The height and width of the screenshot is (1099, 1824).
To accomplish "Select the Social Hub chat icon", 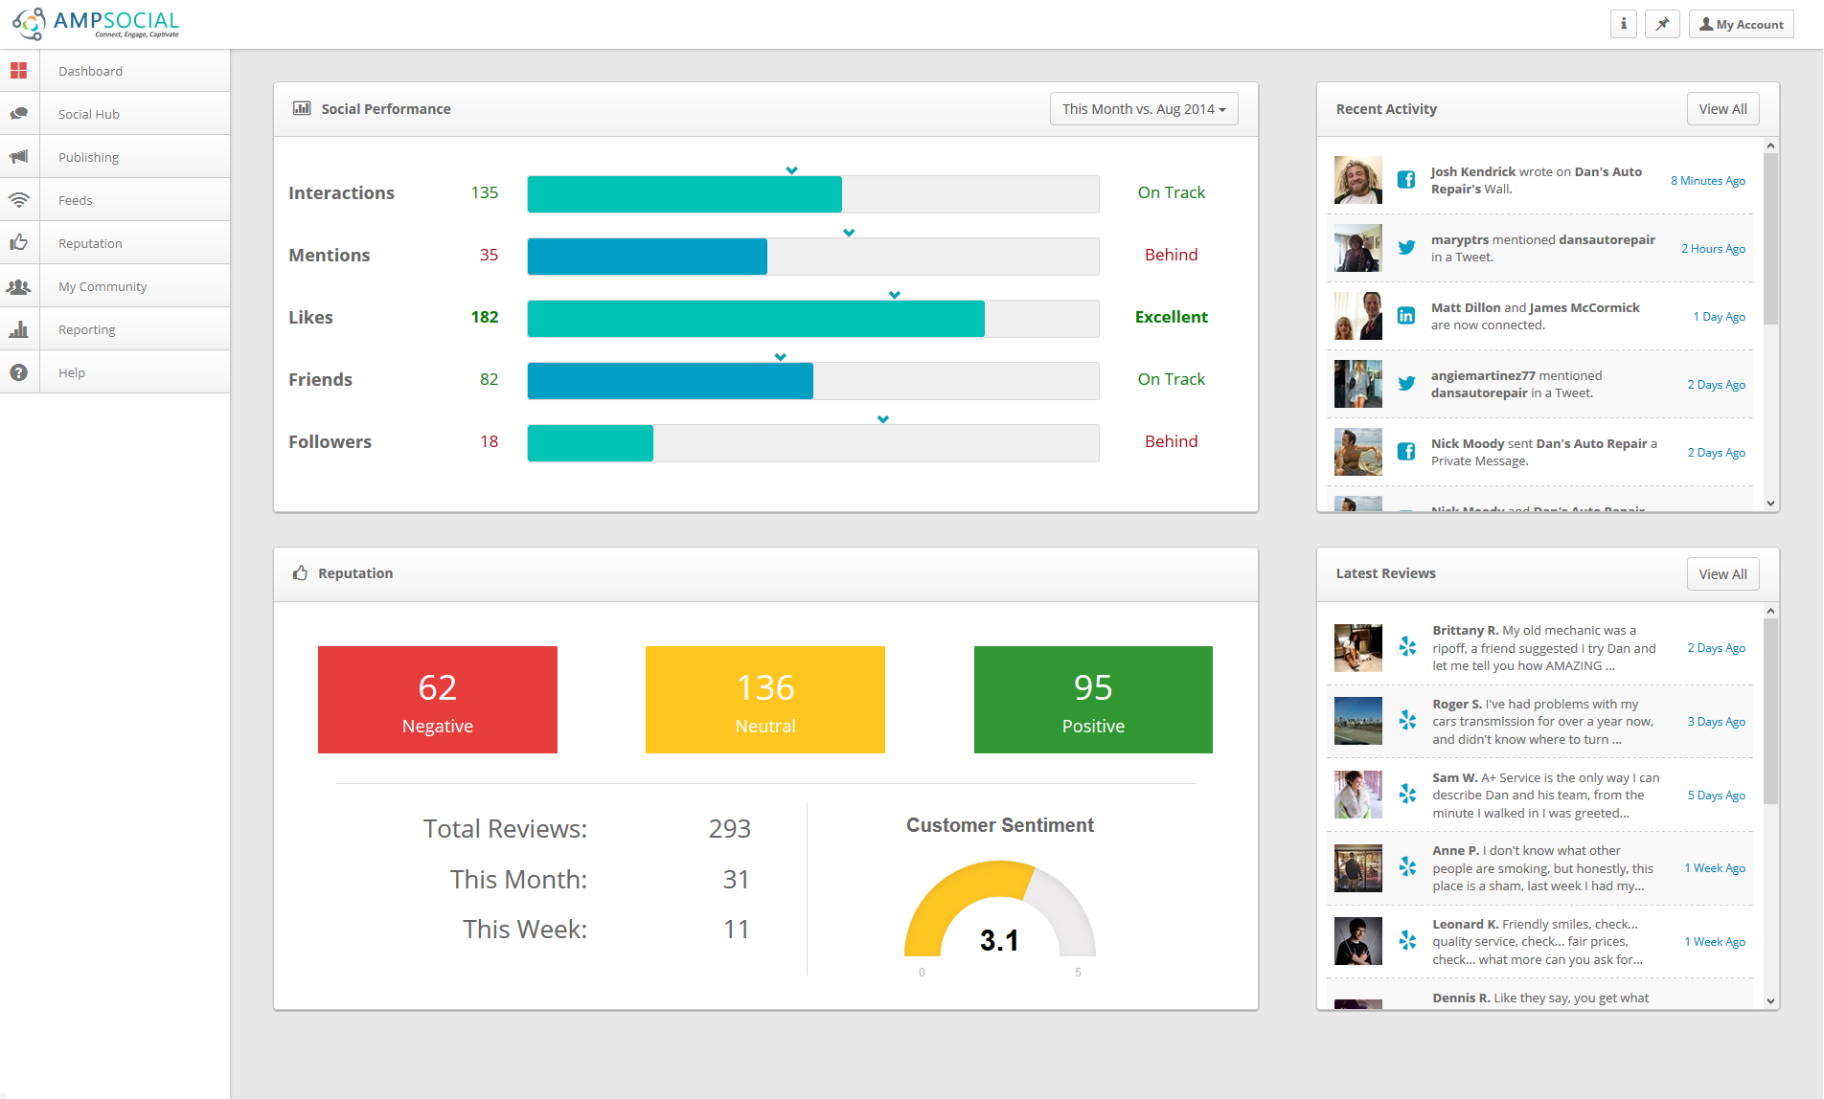I will pos(19,114).
